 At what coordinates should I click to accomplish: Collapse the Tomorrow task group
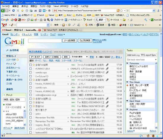[x=127, y=63]
